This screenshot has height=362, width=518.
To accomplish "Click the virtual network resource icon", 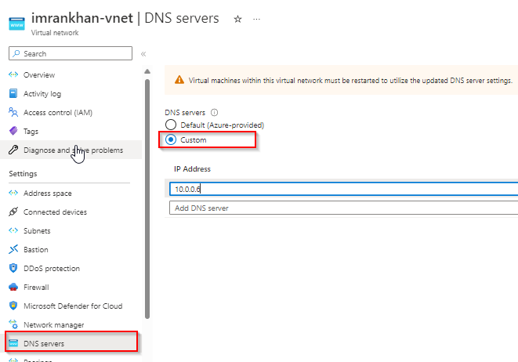I will click(16, 24).
